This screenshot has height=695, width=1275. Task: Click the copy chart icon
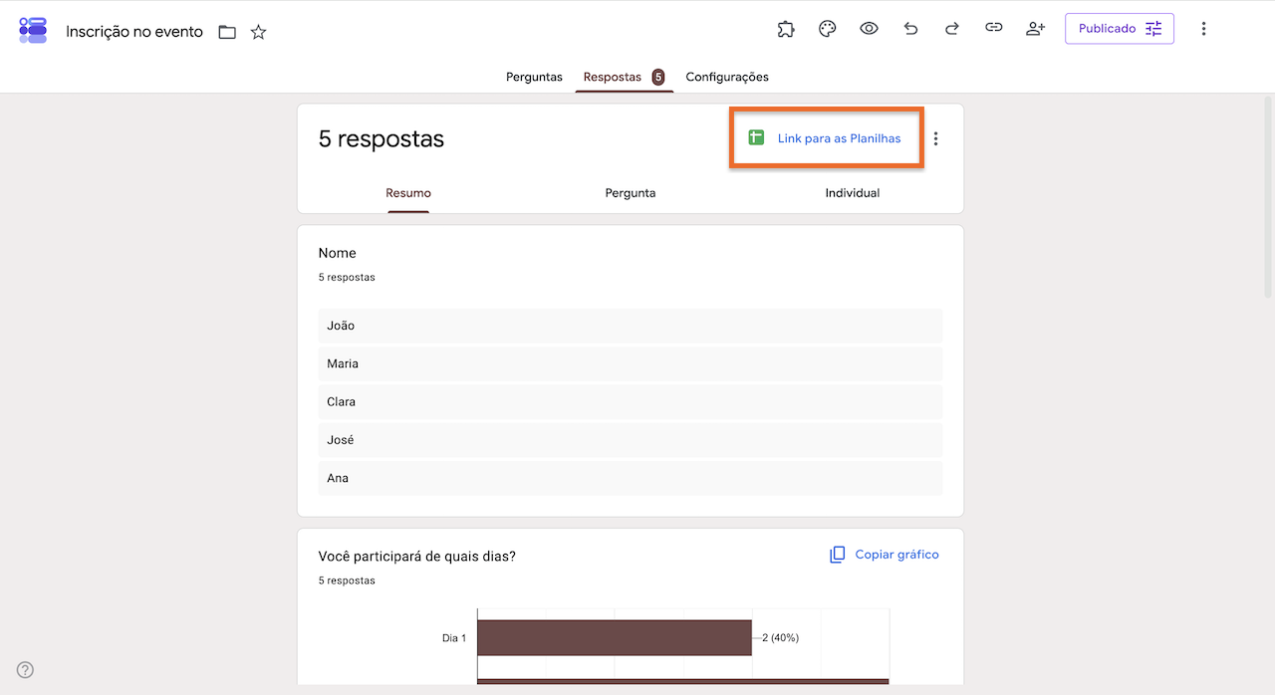(x=838, y=555)
